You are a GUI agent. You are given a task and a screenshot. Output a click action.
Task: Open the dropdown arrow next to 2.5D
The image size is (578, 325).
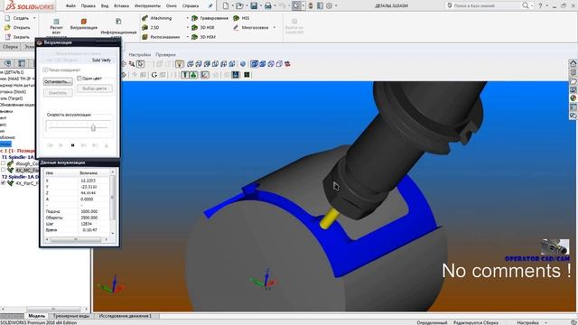(187, 28)
